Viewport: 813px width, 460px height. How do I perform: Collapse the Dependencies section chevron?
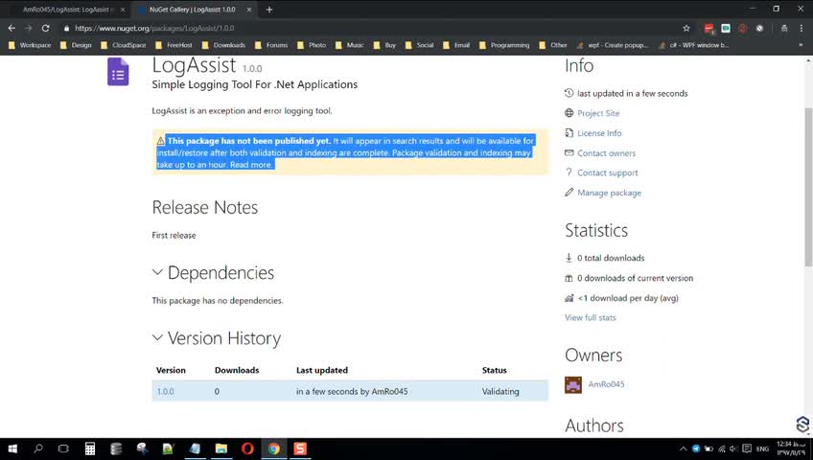pyautogui.click(x=157, y=272)
